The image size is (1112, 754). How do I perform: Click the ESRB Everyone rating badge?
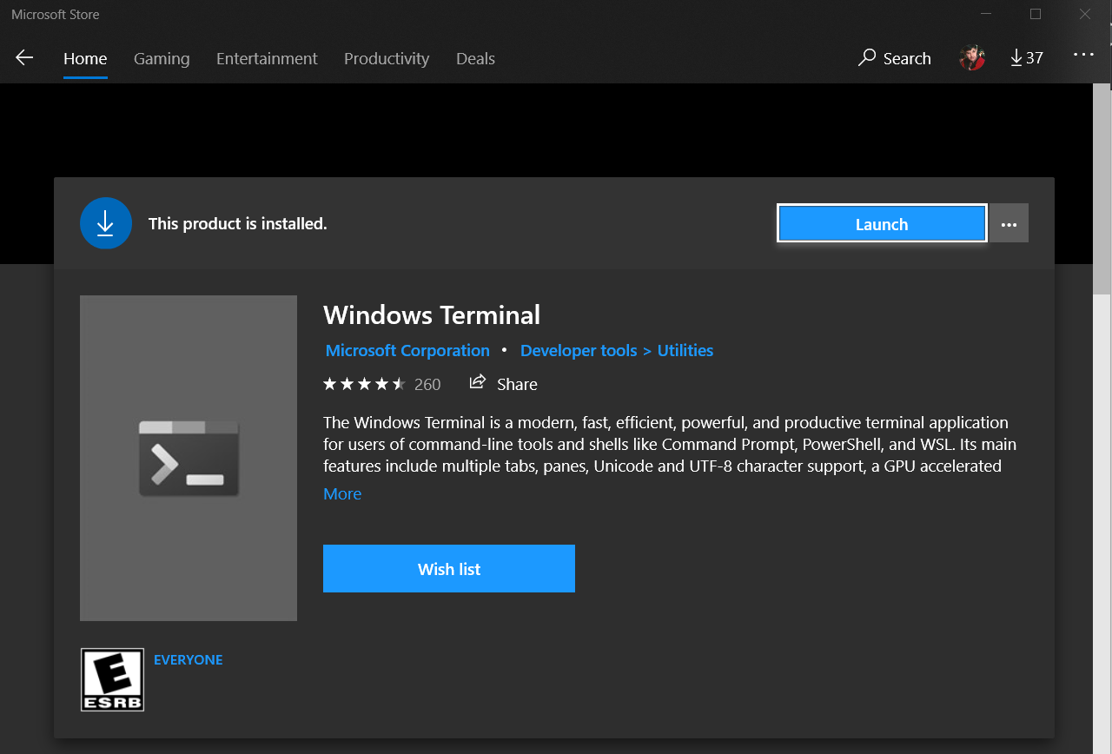112,680
